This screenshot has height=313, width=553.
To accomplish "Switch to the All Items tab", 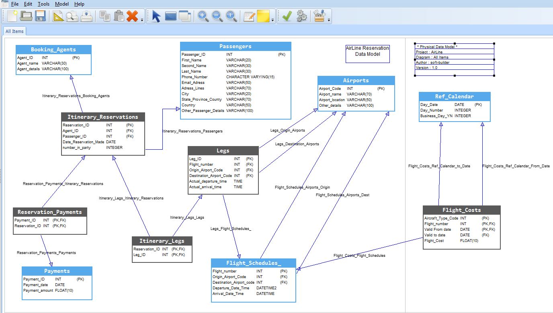I will 14,31.
